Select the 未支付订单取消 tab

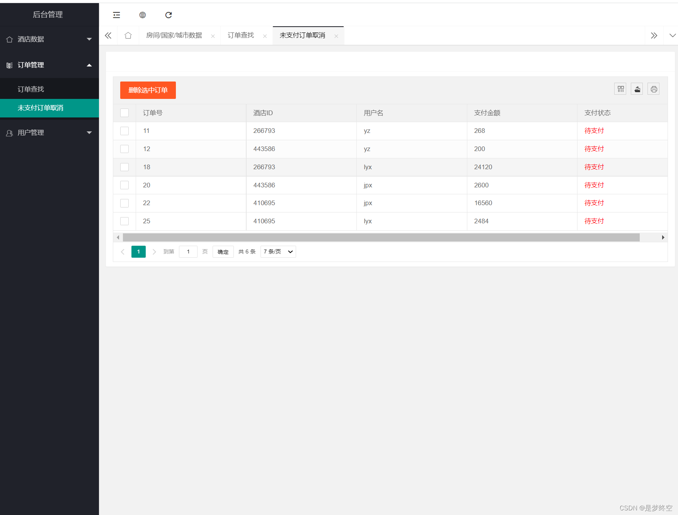(x=302, y=36)
